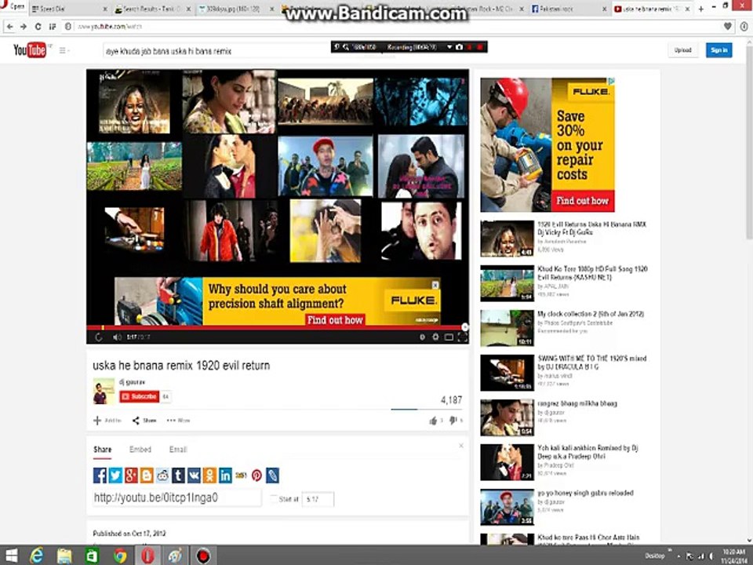Viewport: 753px width, 565px height.
Task: Bookmark page with heart icon in address bar
Action: click(728, 27)
